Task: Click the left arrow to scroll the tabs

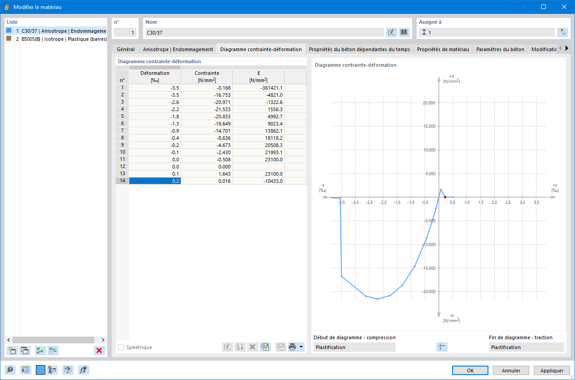Action: pos(560,48)
